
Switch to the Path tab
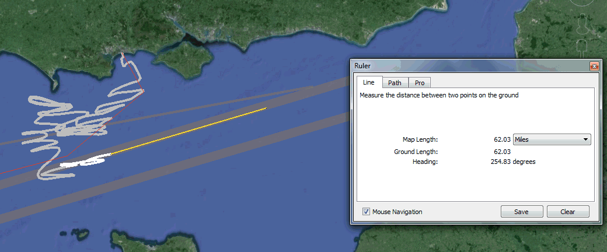tap(395, 83)
